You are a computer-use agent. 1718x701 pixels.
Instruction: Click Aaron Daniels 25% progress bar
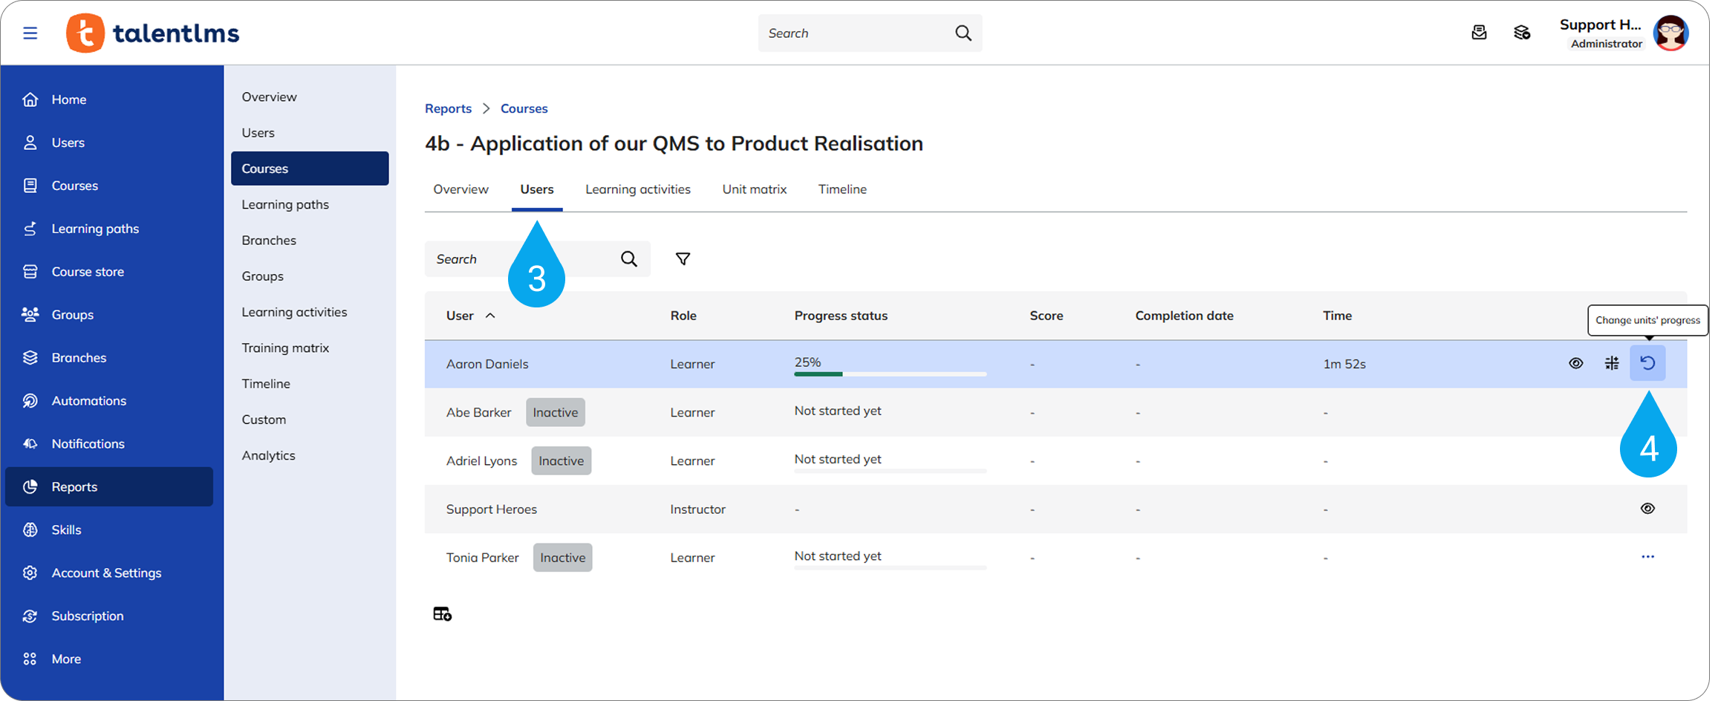pyautogui.click(x=890, y=374)
